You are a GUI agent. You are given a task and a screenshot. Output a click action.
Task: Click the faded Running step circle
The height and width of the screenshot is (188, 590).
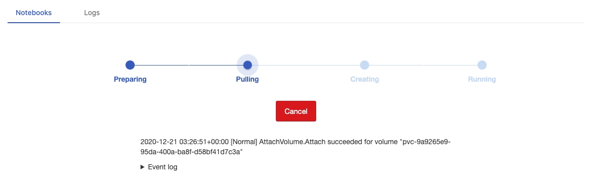[x=482, y=65]
